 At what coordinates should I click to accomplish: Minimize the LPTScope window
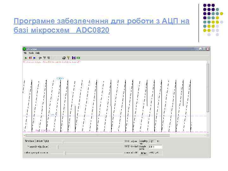point(200,49)
